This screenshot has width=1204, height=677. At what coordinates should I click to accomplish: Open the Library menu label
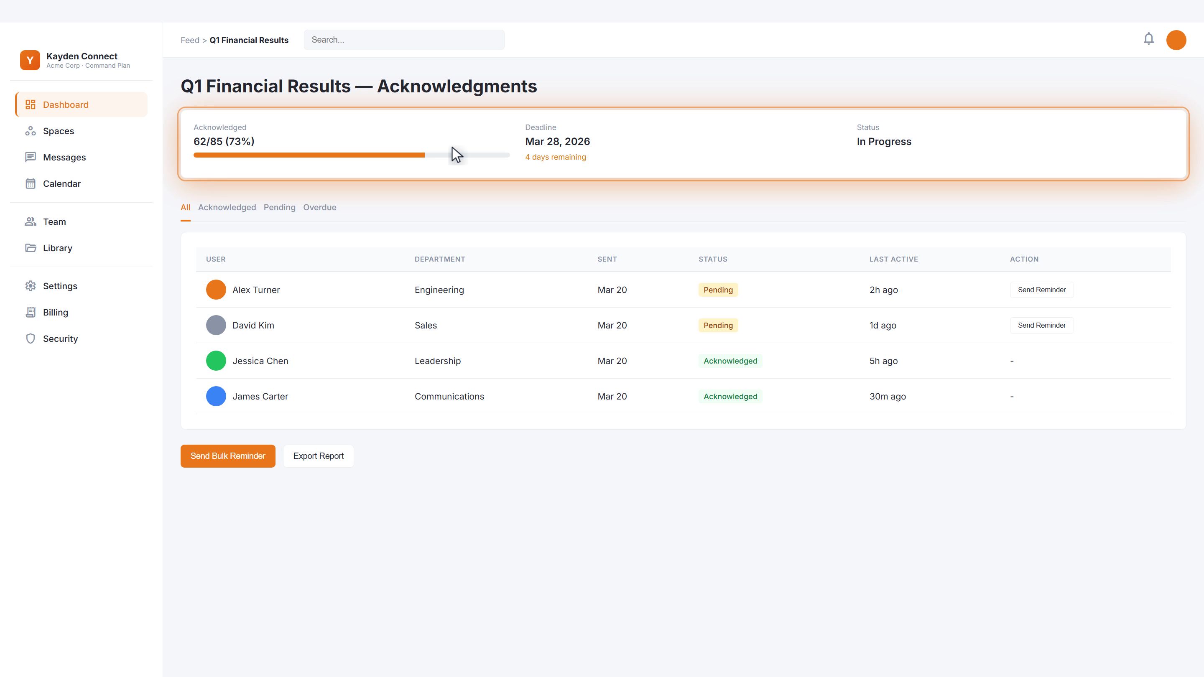[58, 248]
